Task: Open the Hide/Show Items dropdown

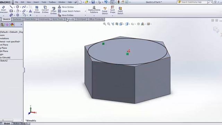Action: pos(133,24)
